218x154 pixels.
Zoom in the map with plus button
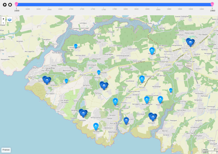(x=3, y=19)
